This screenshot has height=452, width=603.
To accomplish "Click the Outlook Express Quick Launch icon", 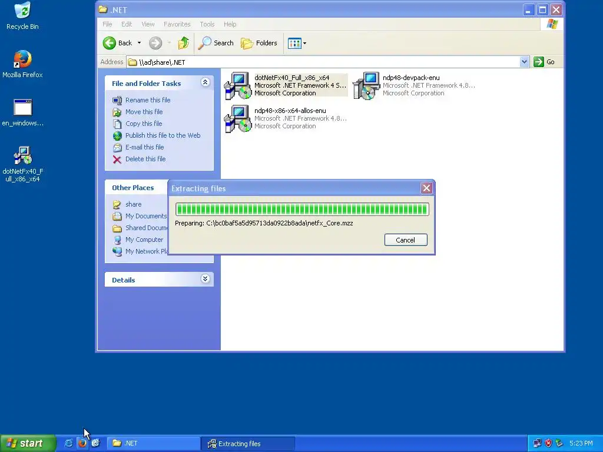I will 95,443.
